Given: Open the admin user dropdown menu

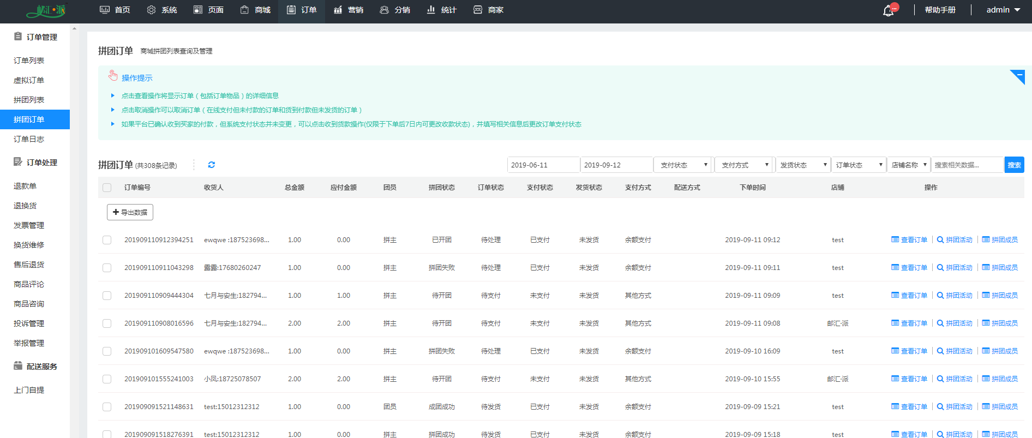Looking at the screenshot, I should coord(1003,10).
